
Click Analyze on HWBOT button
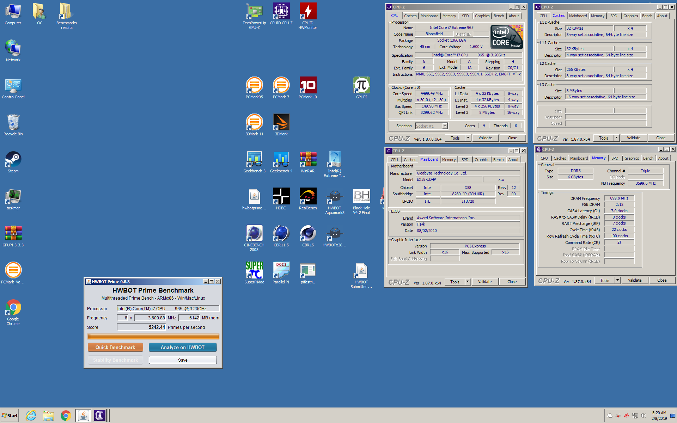(x=183, y=347)
